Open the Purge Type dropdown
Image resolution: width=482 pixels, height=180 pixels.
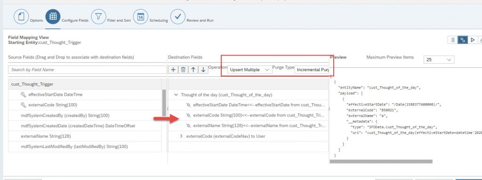point(311,70)
